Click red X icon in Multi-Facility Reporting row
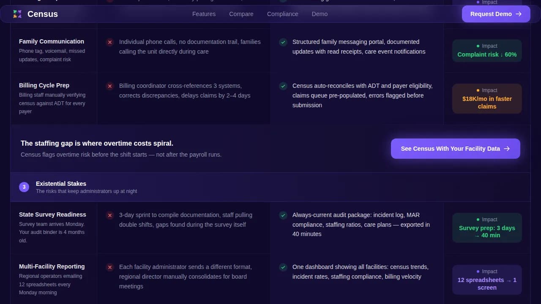Viewport: 541px width, 304px height. (x=110, y=267)
